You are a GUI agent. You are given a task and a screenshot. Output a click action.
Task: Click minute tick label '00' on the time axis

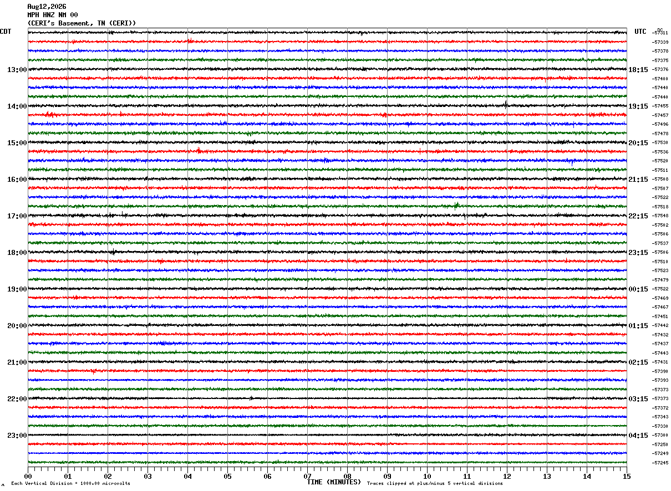[x=28, y=476]
